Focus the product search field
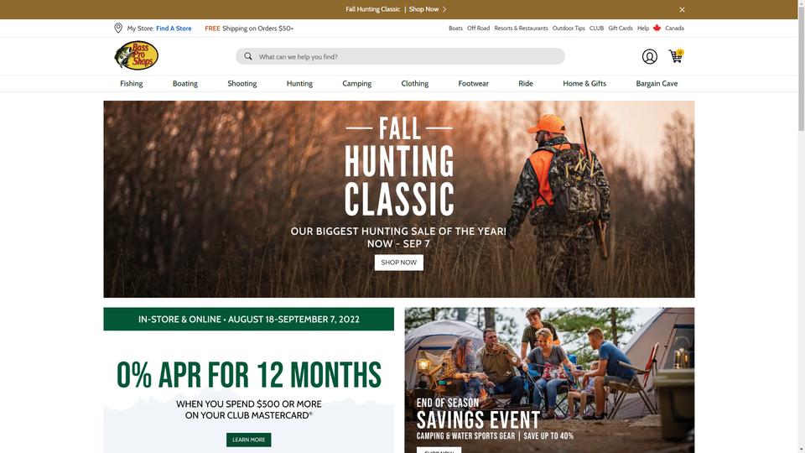This screenshot has height=453, width=805. tap(400, 56)
